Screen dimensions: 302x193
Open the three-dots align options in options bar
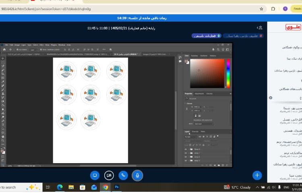click(x=104, y=49)
